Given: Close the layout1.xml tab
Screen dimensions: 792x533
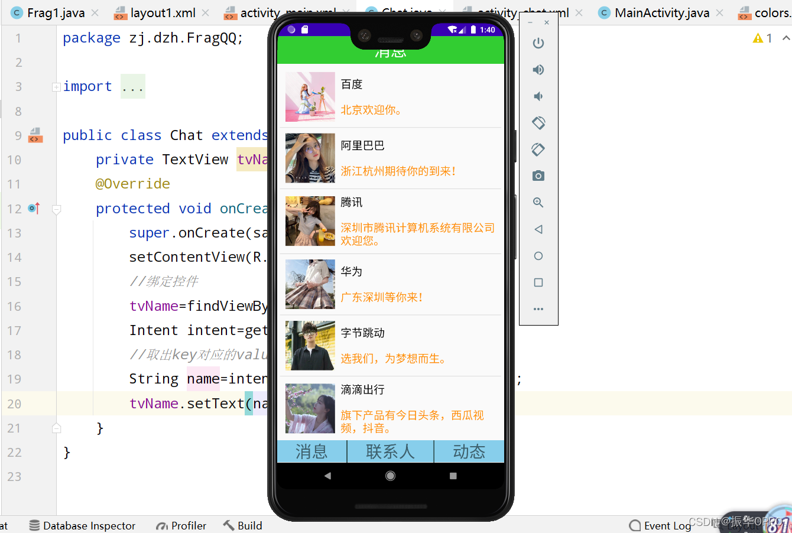Looking at the screenshot, I should [x=205, y=12].
